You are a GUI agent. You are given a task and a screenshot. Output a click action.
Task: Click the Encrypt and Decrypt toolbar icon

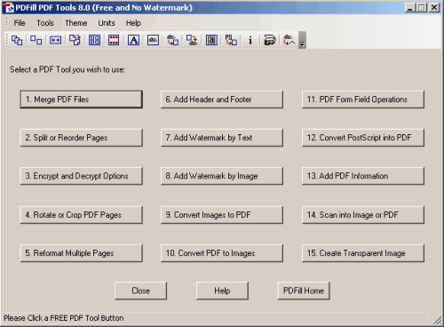pyautogui.click(x=56, y=40)
